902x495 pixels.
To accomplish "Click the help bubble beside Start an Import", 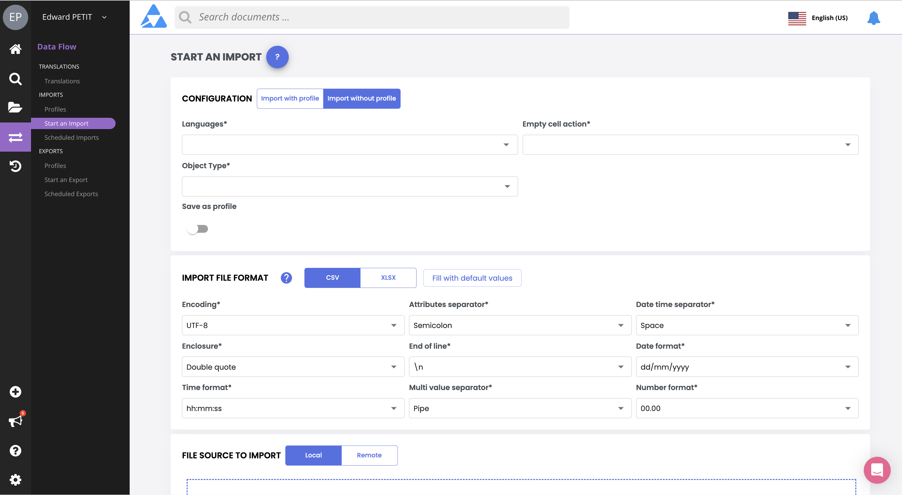I will (x=277, y=57).
